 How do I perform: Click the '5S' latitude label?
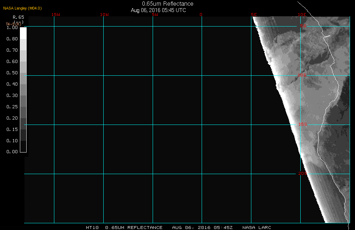coord(304,26)
